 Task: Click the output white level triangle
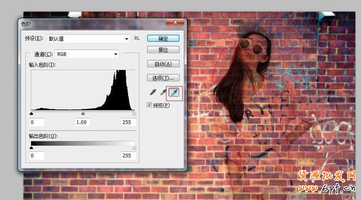pyautogui.click(x=134, y=148)
